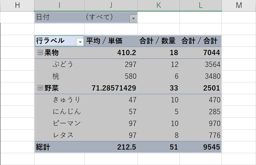Select the grand total value 9545
This screenshot has height=165, width=256.
pos(212,147)
